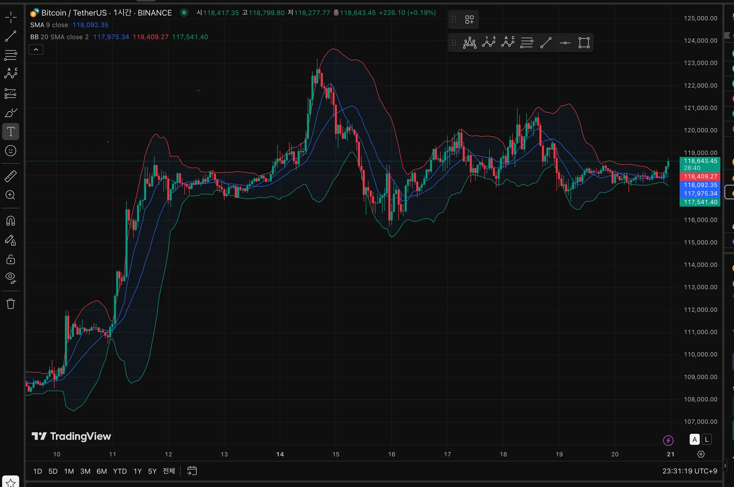Toggle logarithmic scale L button
The width and height of the screenshot is (734, 487).
707,439
